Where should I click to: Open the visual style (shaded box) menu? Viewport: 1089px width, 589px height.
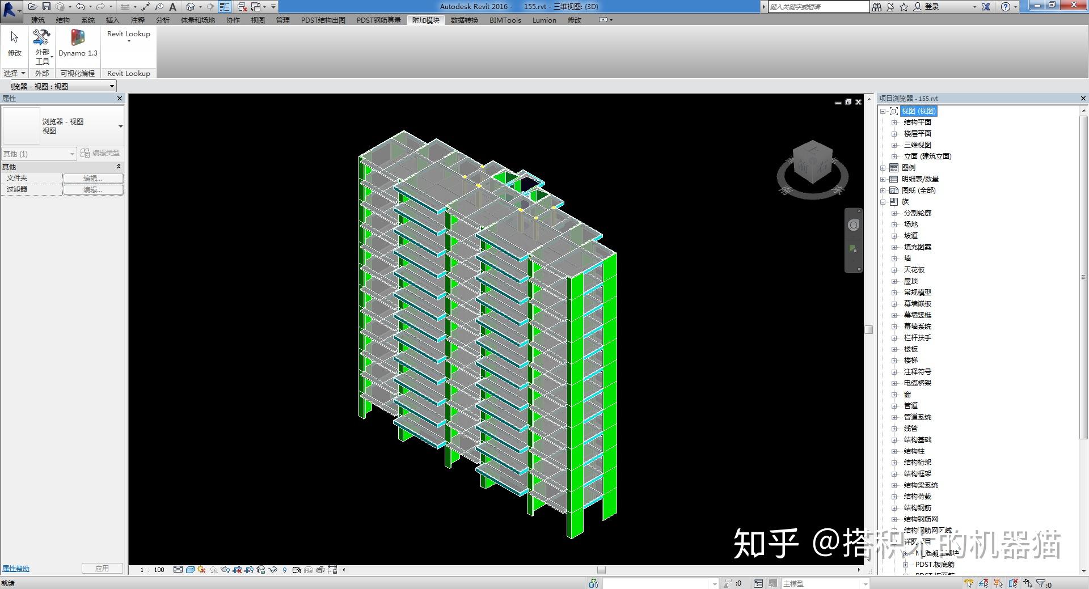click(190, 570)
